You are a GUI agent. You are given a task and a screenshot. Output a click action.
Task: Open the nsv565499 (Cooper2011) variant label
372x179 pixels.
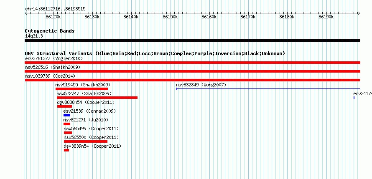[x=92, y=129]
